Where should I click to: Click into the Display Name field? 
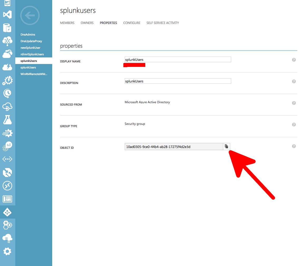[x=178, y=60]
